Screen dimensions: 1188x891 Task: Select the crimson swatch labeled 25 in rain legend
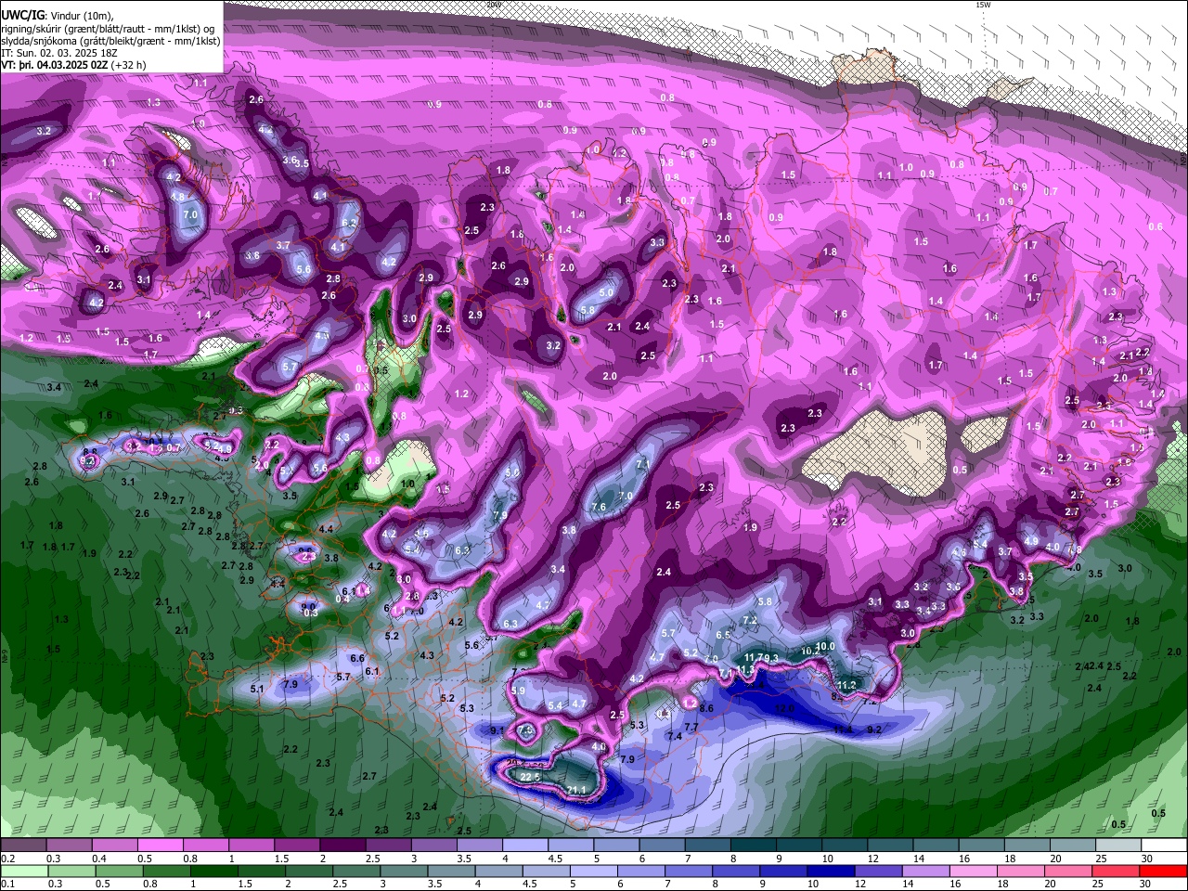(1116, 871)
